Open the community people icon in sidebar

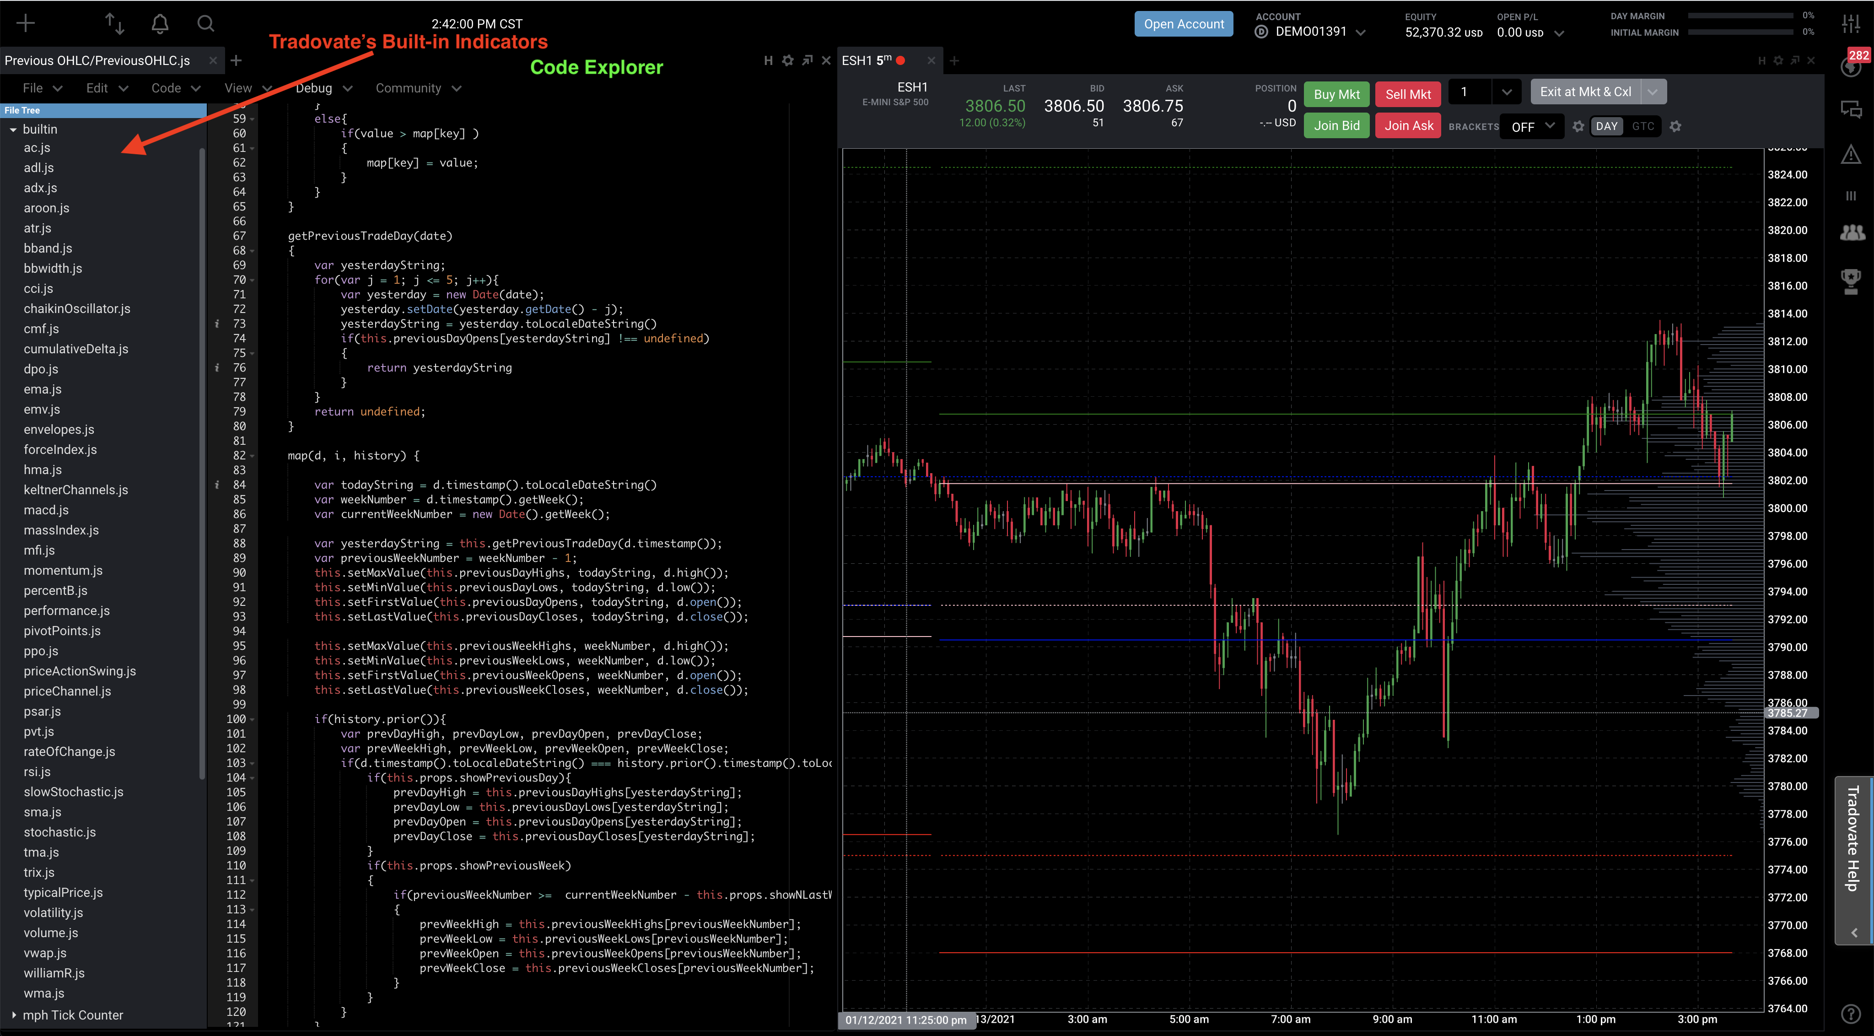click(1852, 233)
